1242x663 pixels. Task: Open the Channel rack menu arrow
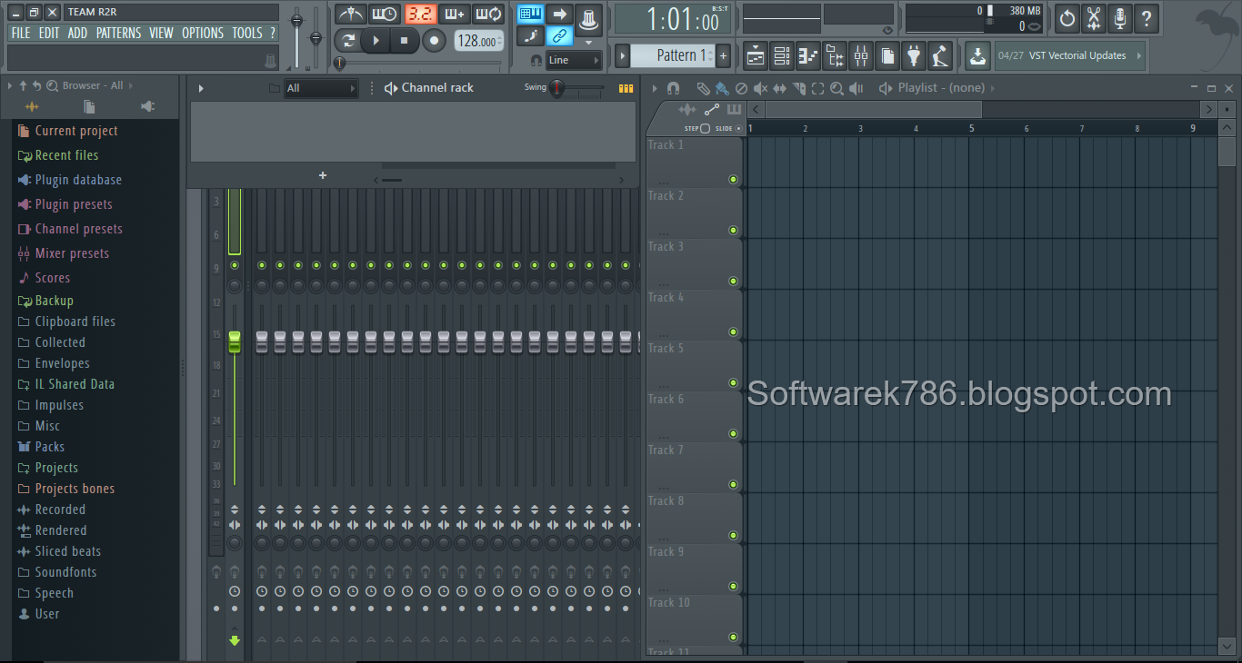pos(201,88)
